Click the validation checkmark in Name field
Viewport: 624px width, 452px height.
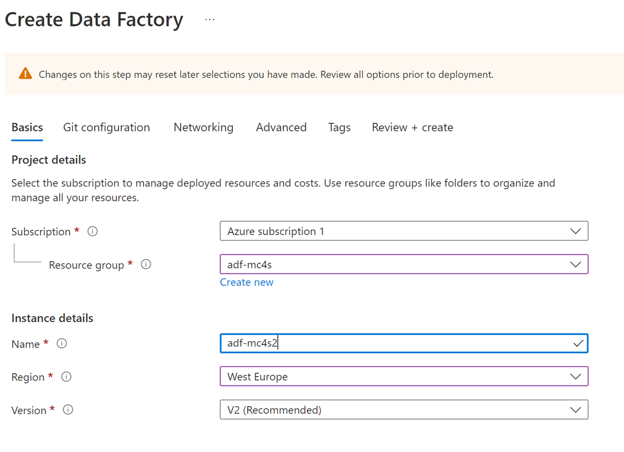578,344
